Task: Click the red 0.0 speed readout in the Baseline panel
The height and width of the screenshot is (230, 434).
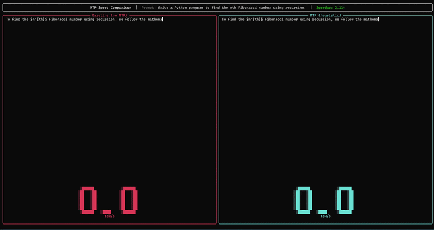Action: 108,200
